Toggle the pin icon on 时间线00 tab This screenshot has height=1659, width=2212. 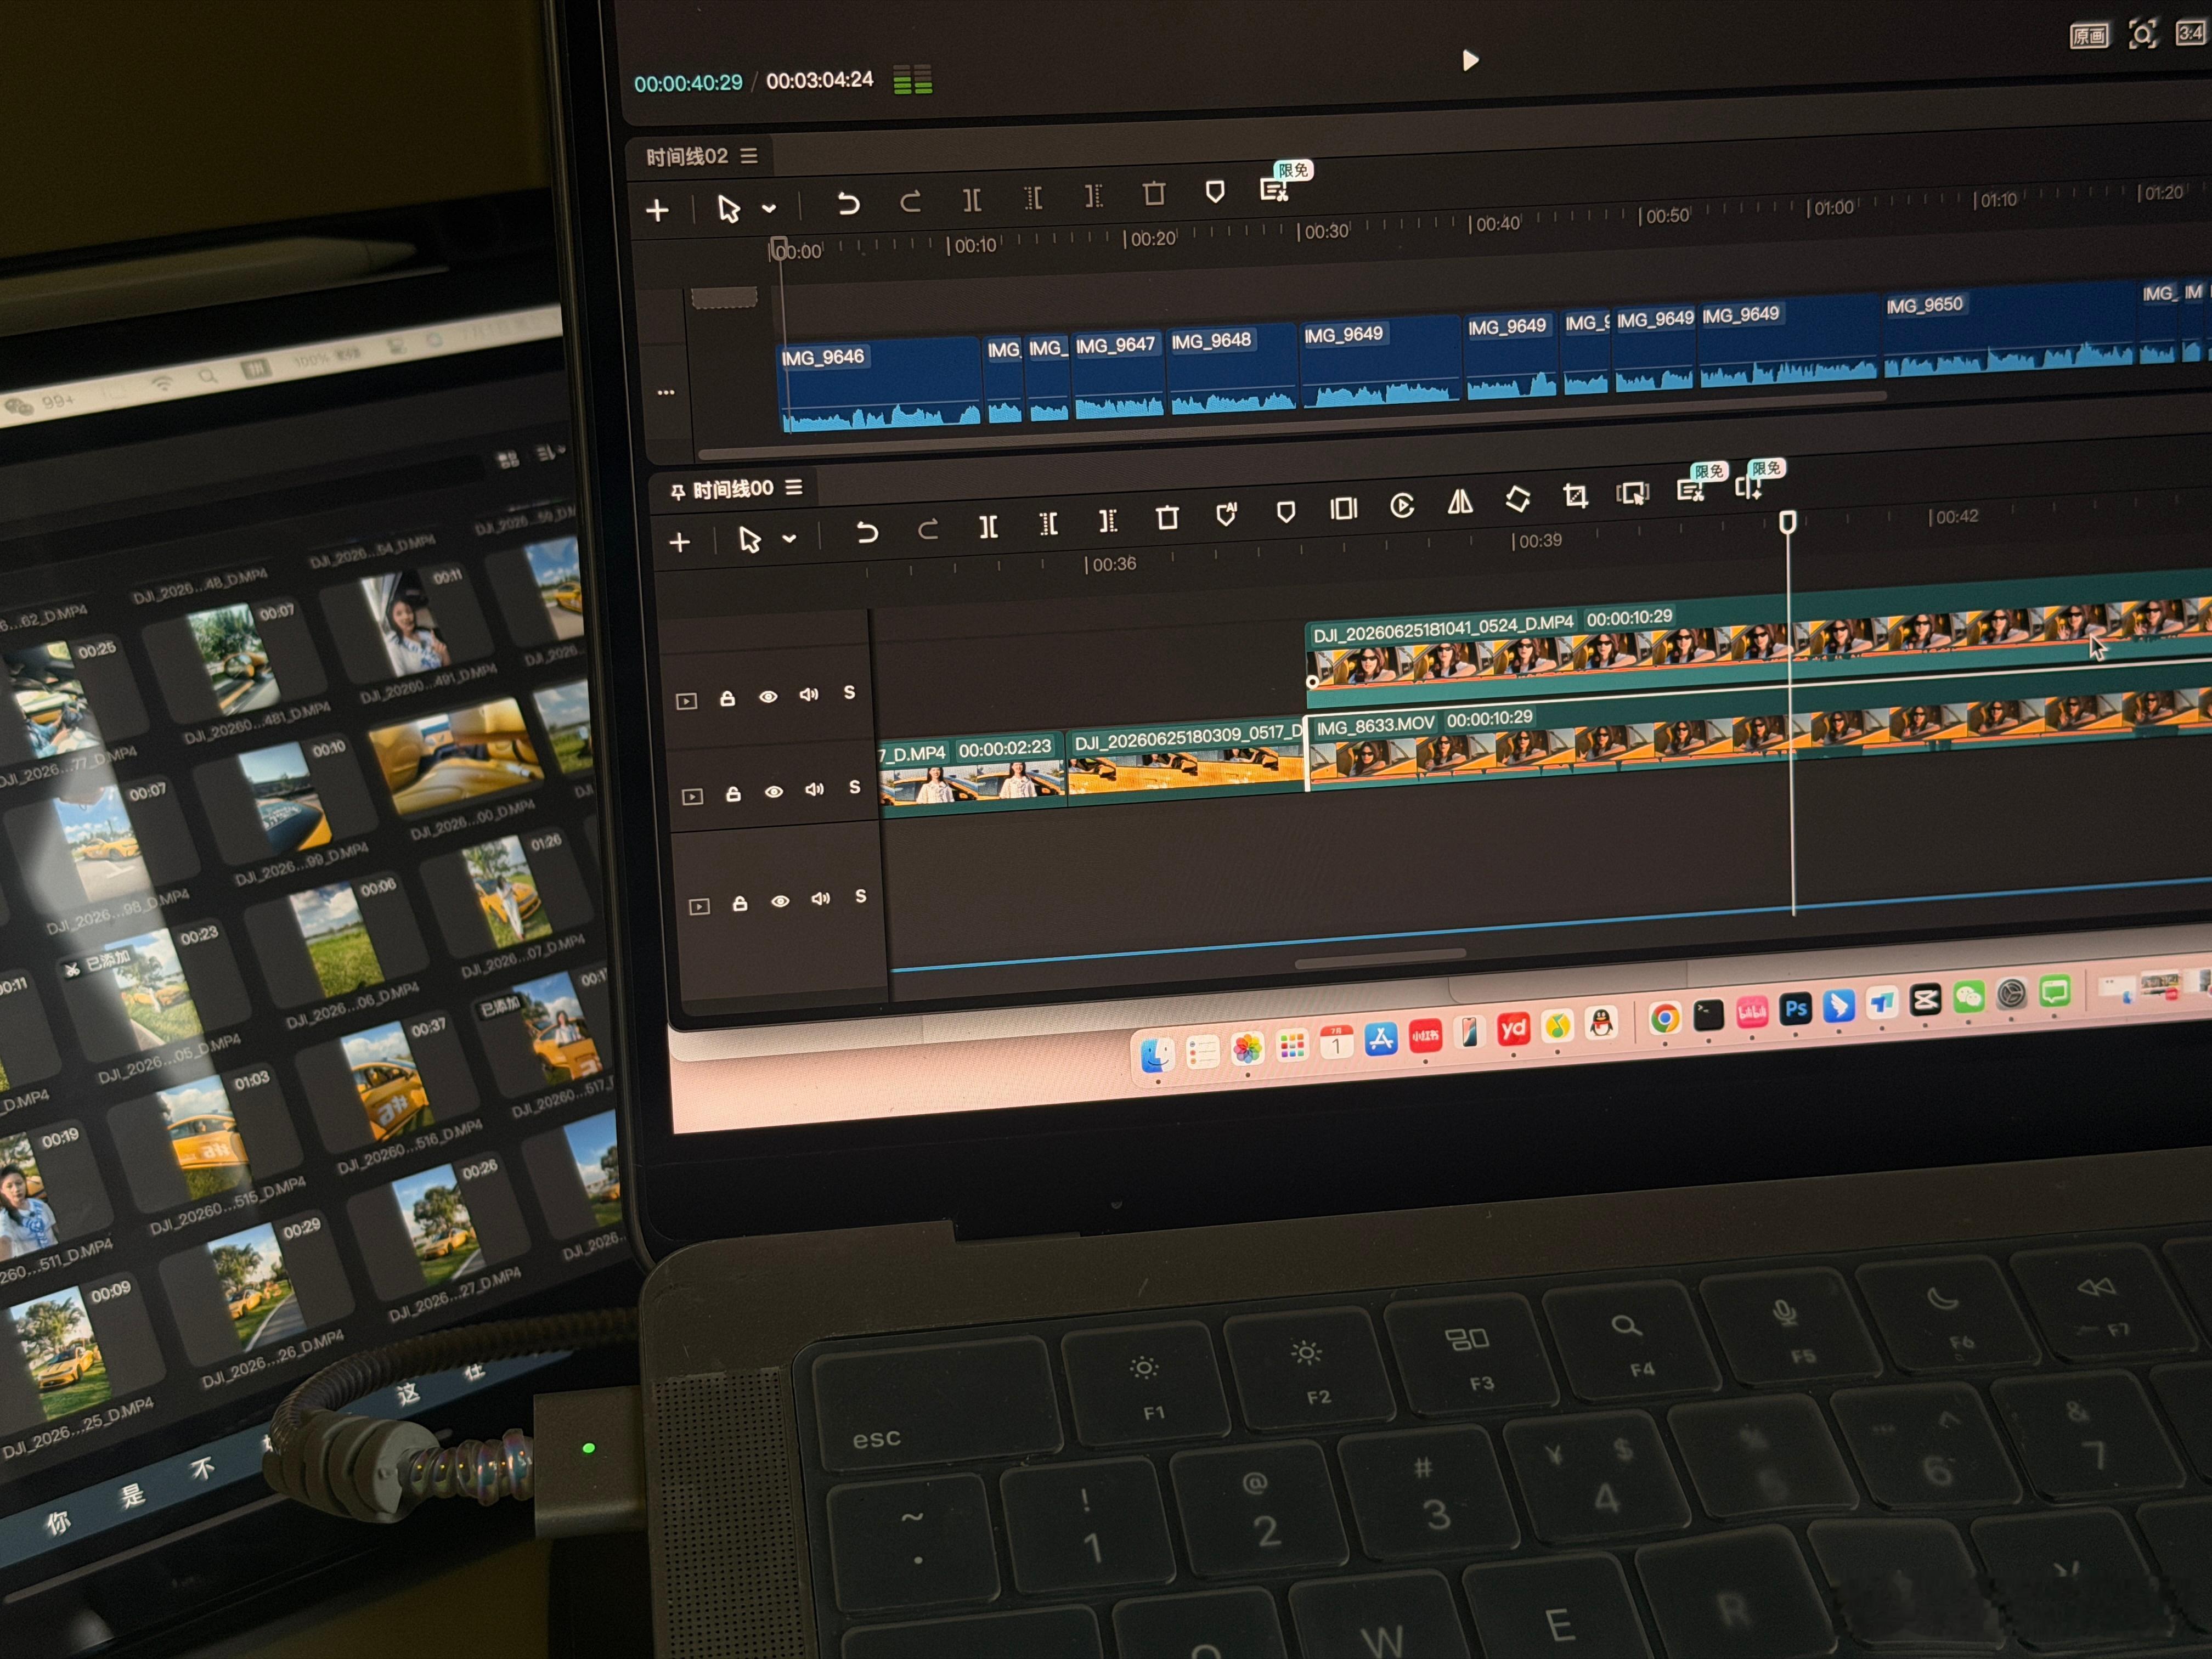(x=677, y=491)
